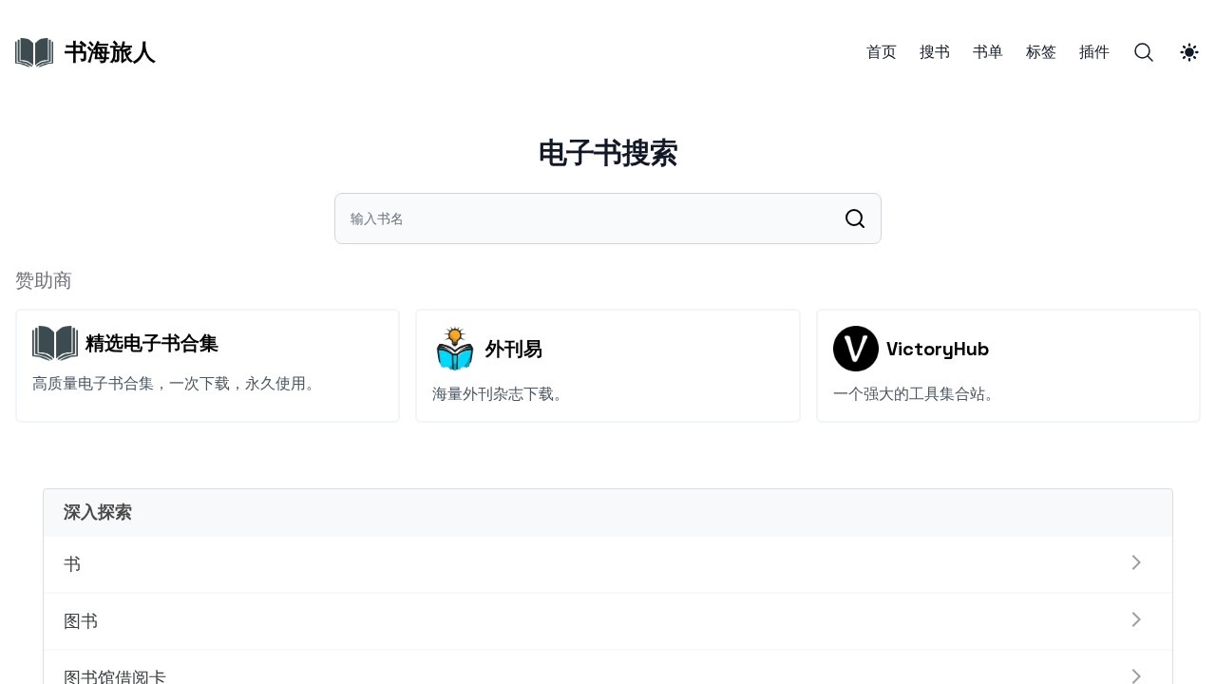Click the 外刊易 reading lamp icon
Screen dimensions: 1216x684
point(455,349)
